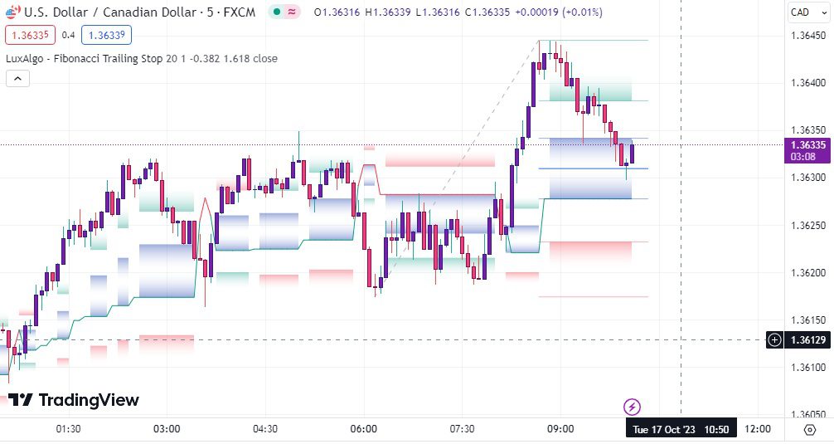Click the green market status dot

[277, 12]
